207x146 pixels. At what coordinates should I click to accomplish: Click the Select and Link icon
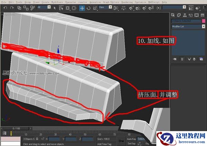19,8
